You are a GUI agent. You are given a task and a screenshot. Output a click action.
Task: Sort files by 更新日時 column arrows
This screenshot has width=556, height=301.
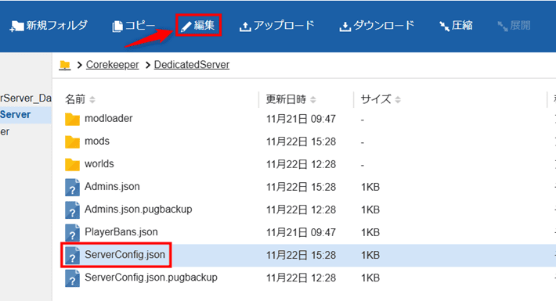pyautogui.click(x=312, y=100)
